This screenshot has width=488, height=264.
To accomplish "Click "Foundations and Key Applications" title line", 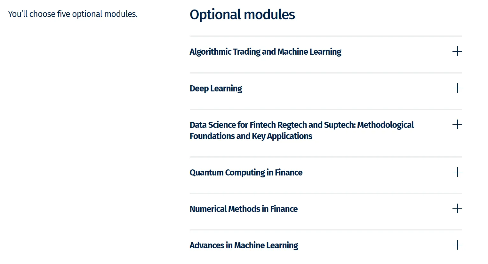I will click(x=251, y=136).
